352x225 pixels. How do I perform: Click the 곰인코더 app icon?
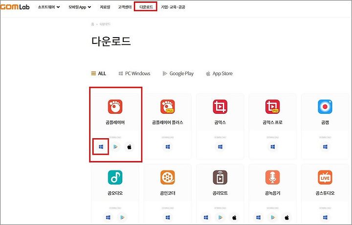click(x=168, y=177)
